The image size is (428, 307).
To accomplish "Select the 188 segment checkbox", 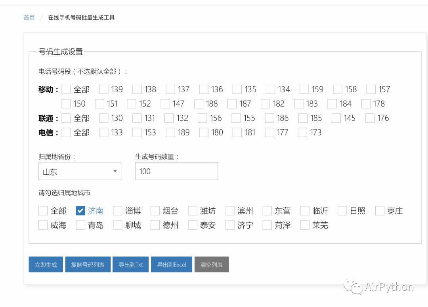I will 199,104.
